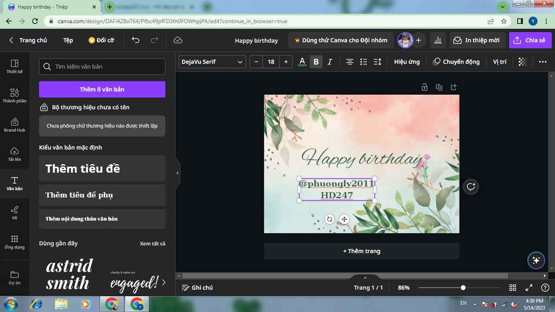
Task: Open the transparency checkerboard control
Action: pos(522,62)
